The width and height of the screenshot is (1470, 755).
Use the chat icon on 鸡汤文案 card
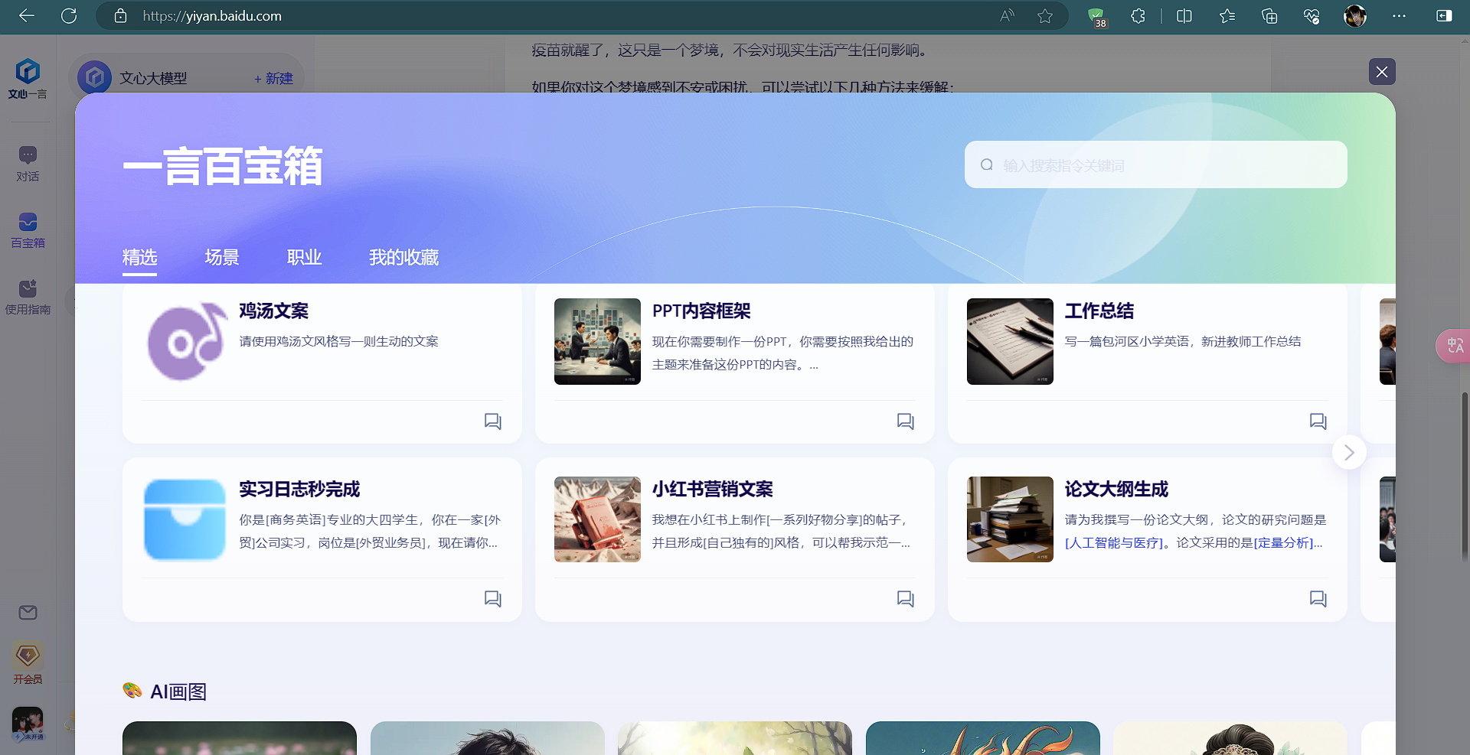pos(493,421)
